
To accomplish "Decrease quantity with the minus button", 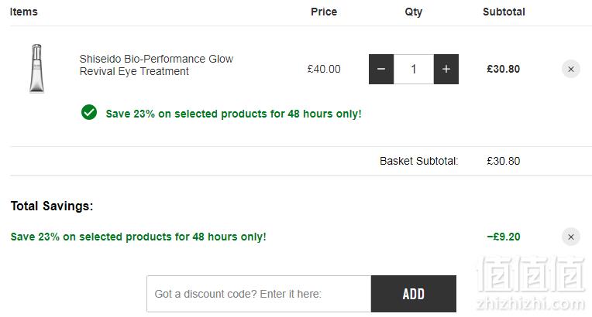I will point(381,69).
